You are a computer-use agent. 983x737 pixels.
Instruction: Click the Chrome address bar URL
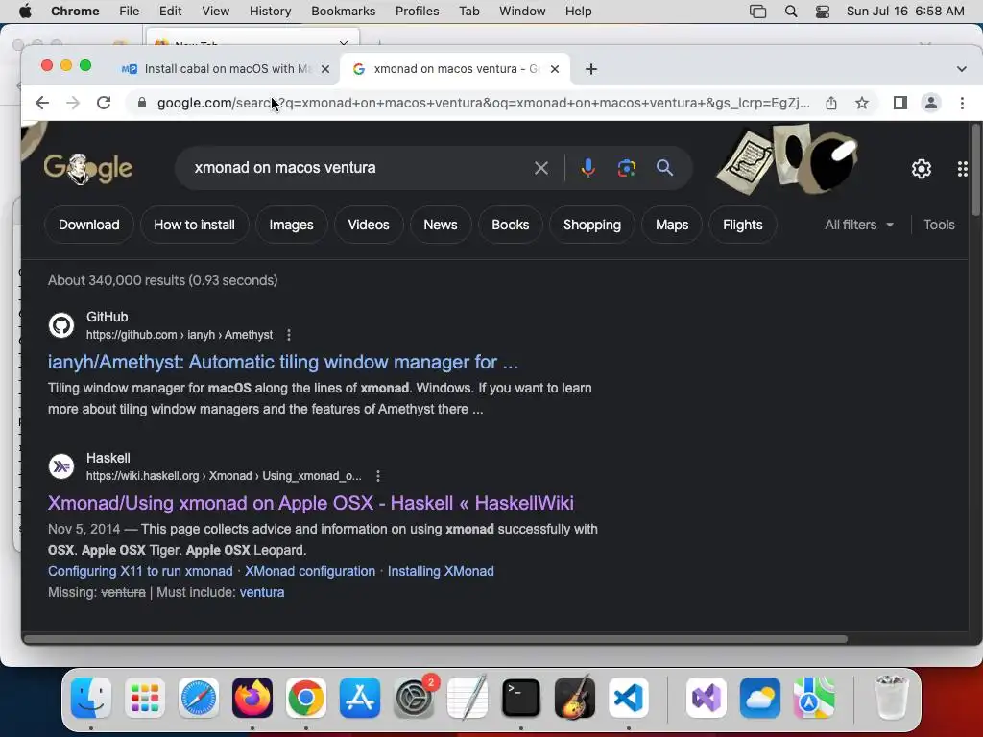(x=483, y=103)
